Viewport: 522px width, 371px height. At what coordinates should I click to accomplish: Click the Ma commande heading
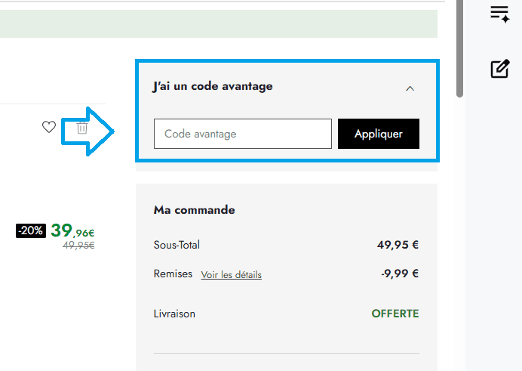[195, 210]
